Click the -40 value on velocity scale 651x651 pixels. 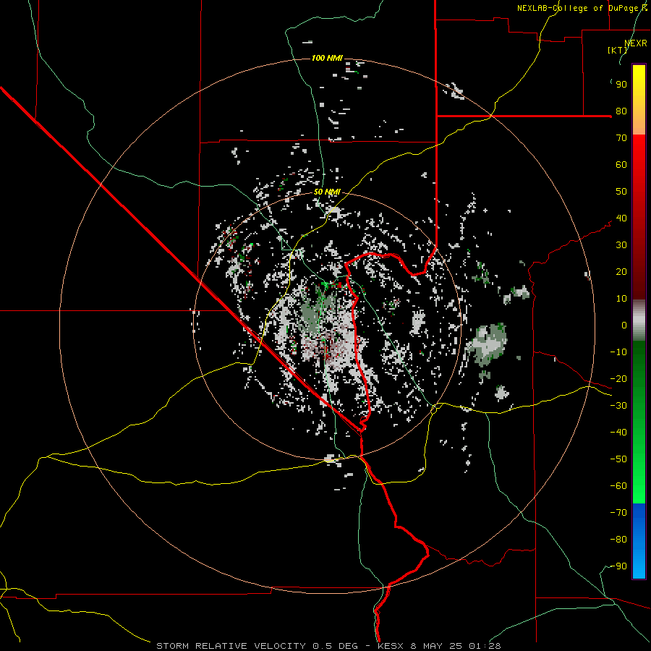618,433
